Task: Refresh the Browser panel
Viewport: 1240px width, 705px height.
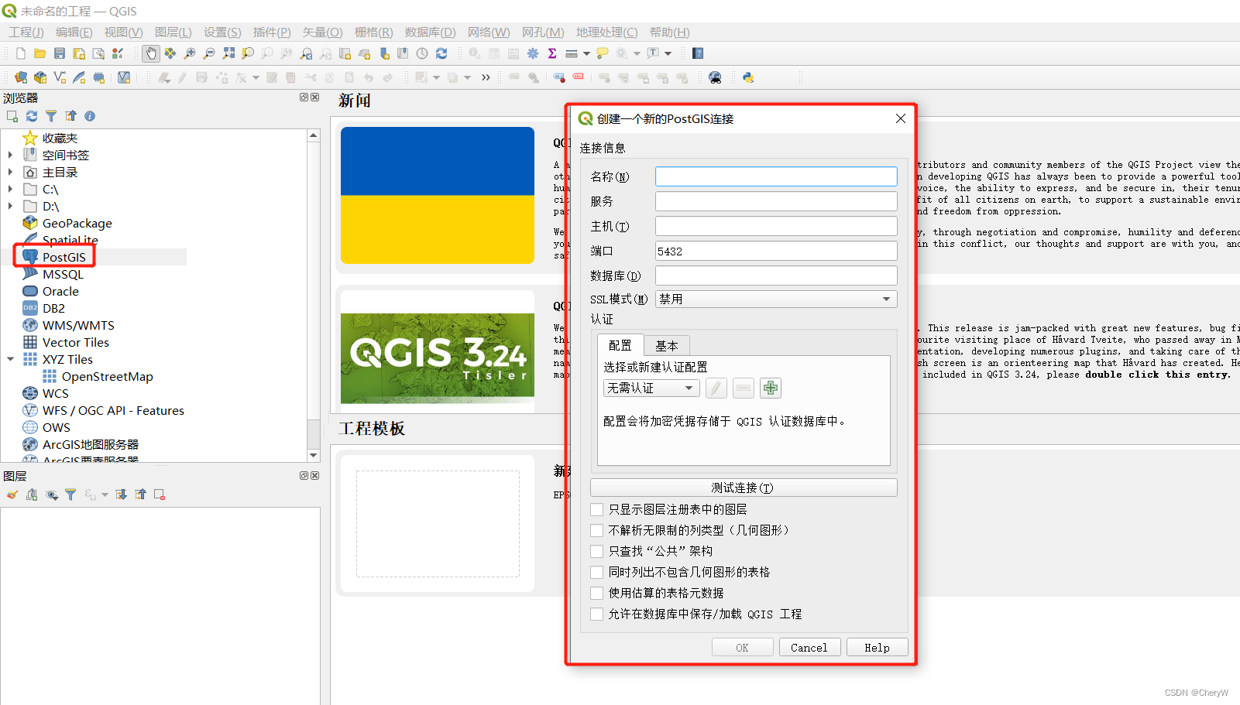Action: tap(32, 116)
